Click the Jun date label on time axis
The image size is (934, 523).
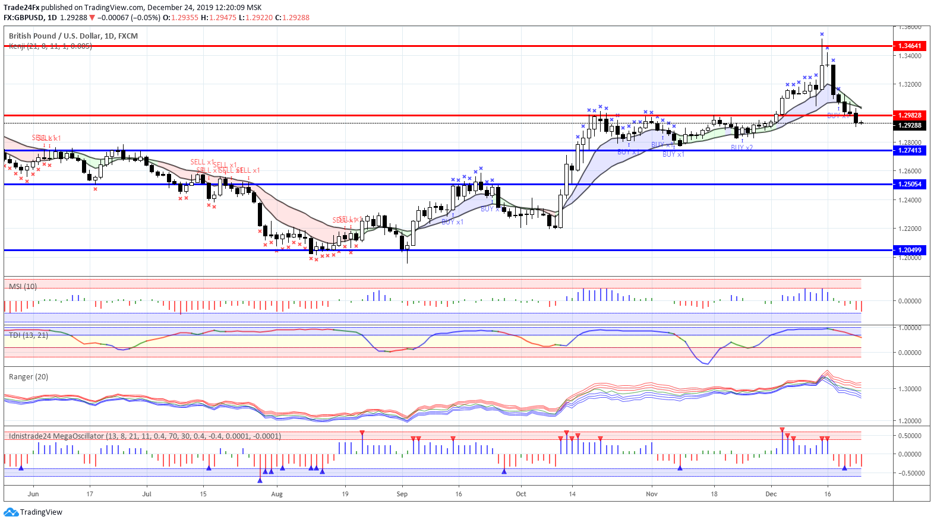coord(33,494)
